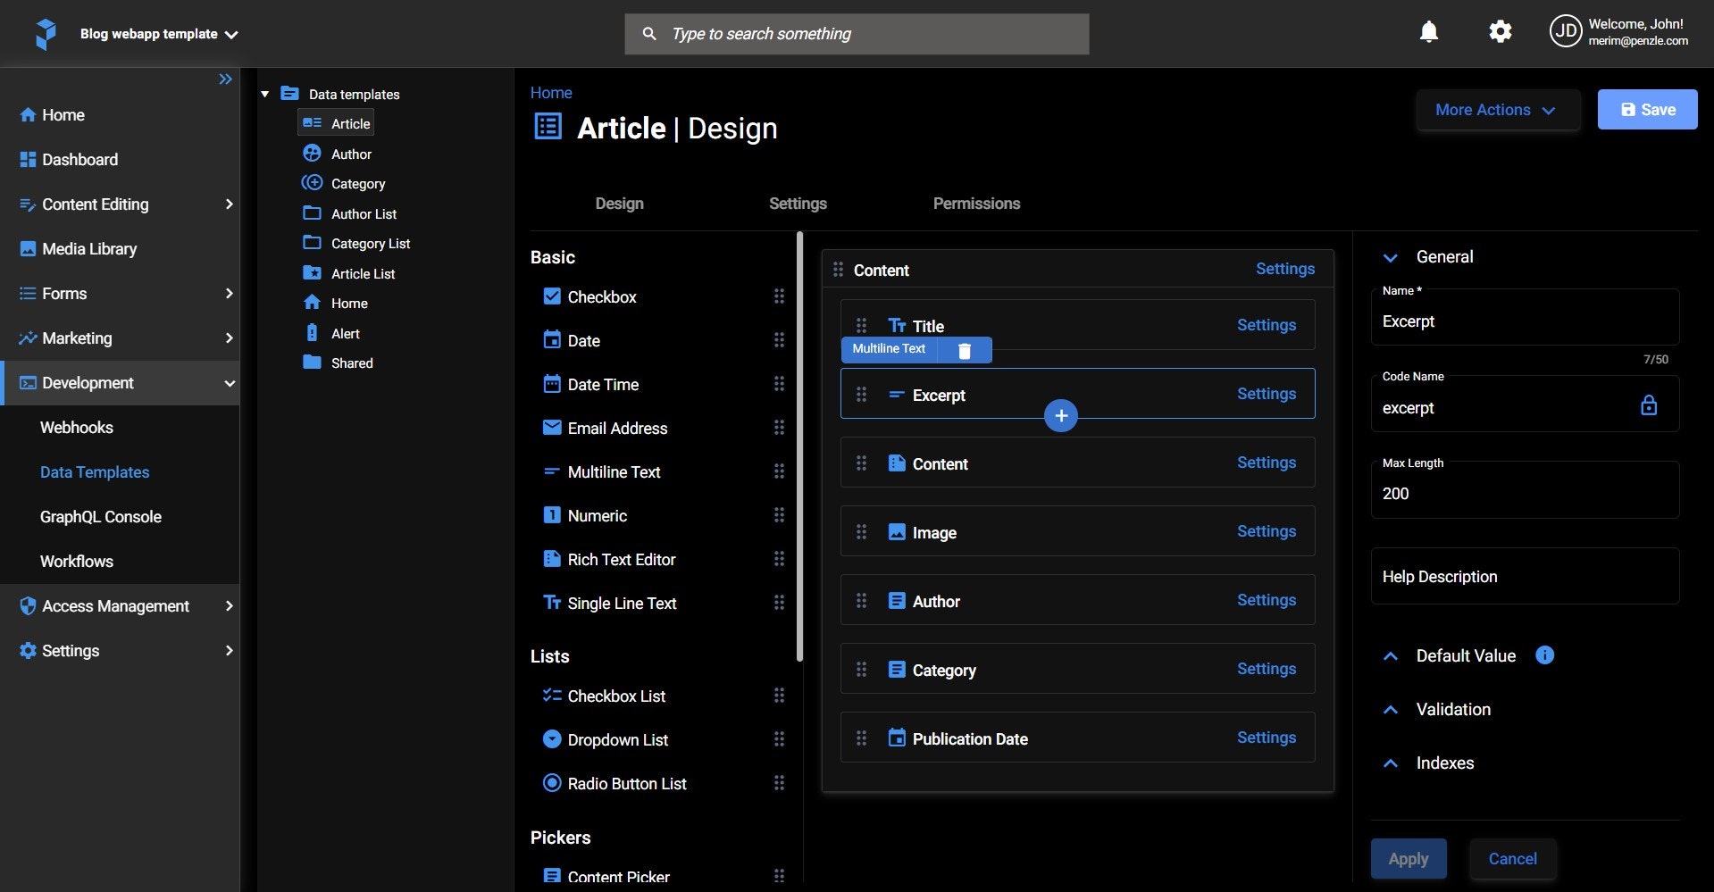Add a field with the plus button

click(x=1061, y=415)
